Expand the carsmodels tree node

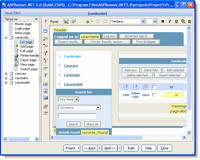pyautogui.click(x=6, y=83)
